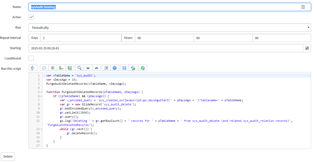This screenshot has width=317, height=162.
Task: Click the "gr.addEncodedQuery(v_encoded_query);" line
Action: 90,108
